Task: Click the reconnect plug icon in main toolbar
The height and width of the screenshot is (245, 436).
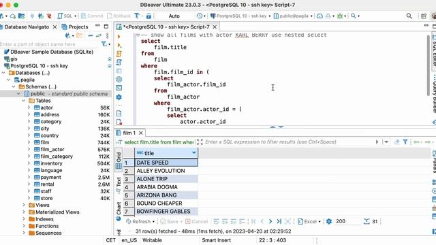Action: (x=41, y=16)
